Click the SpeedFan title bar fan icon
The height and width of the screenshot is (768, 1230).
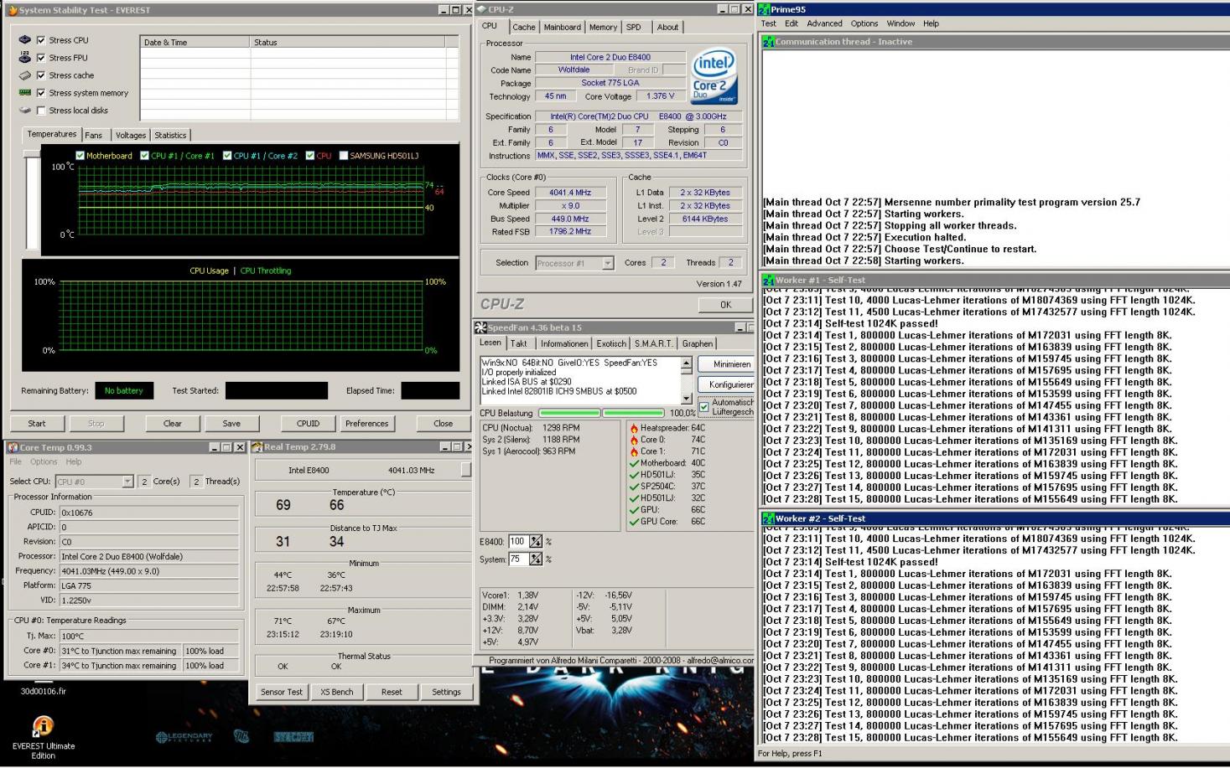pyautogui.click(x=480, y=327)
